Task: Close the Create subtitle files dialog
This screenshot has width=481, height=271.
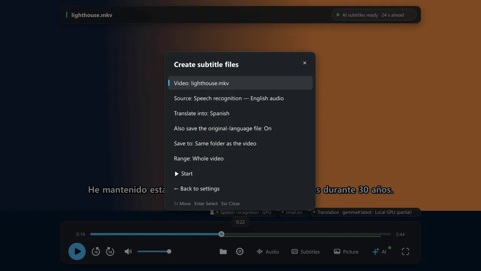Action: pos(305,63)
